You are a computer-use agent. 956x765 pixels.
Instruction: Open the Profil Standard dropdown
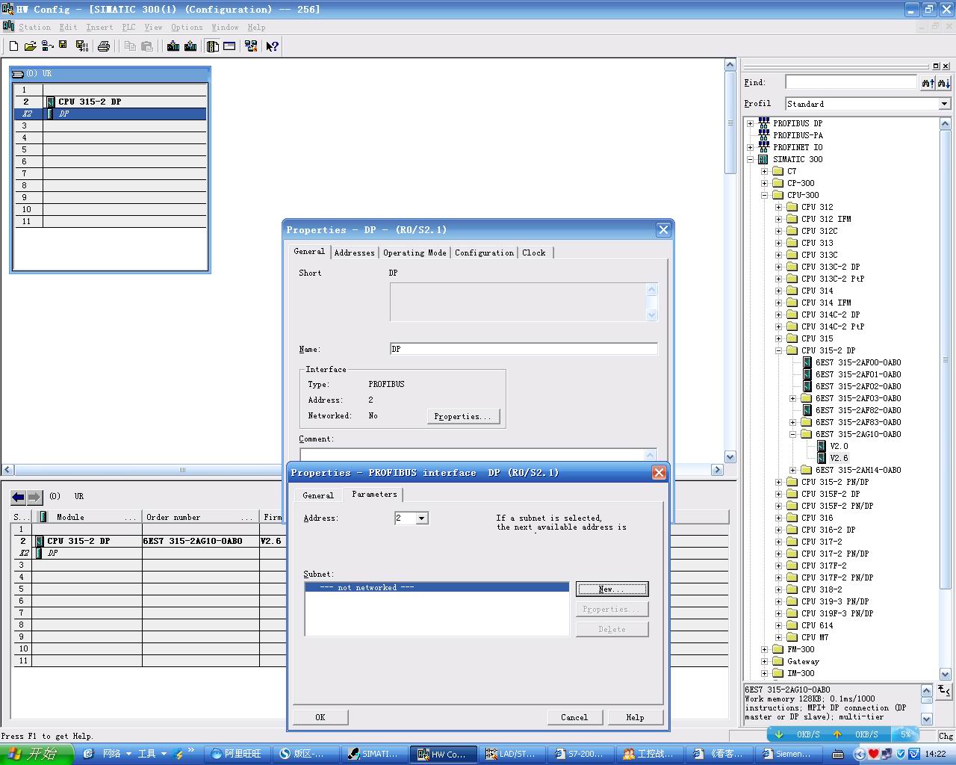pyautogui.click(x=945, y=104)
